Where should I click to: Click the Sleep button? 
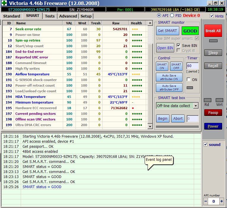[213, 53]
